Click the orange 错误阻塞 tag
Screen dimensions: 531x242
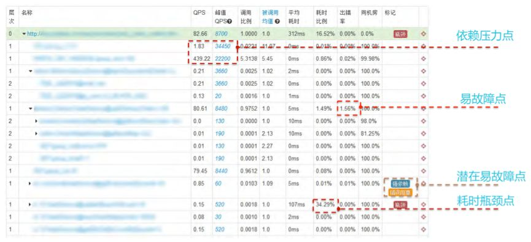(x=400, y=192)
